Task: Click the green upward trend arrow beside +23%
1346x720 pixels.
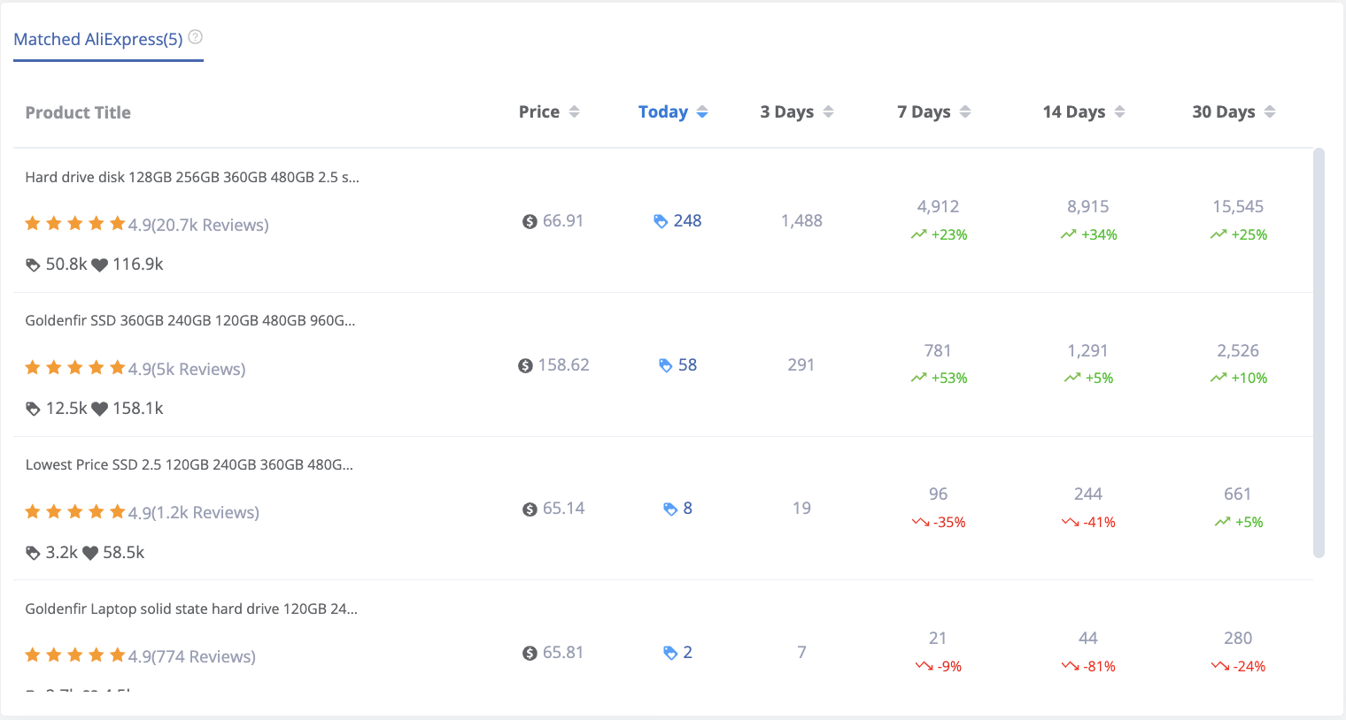Action: click(x=919, y=234)
